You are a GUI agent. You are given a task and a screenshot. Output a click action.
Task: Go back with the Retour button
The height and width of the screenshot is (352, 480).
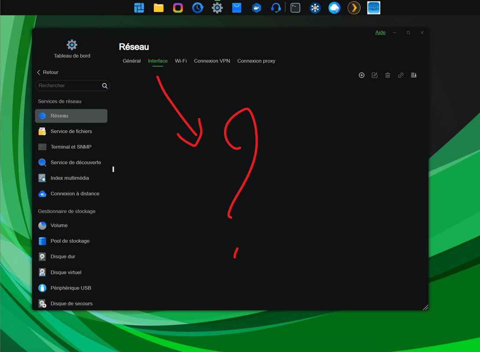47,72
